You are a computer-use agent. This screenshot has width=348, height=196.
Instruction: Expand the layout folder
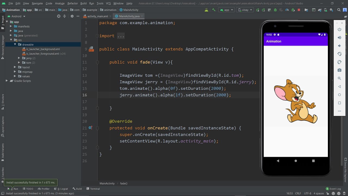pos(15,67)
